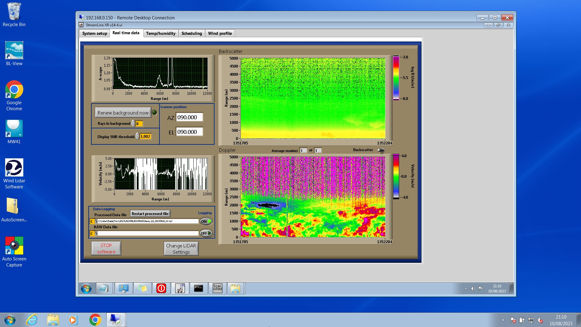Image resolution: width=581 pixels, height=327 pixels.
Task: Click the STOP software button
Action: click(x=106, y=248)
